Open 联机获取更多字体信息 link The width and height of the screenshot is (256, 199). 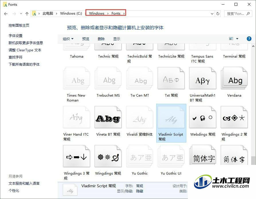click(x=26, y=43)
